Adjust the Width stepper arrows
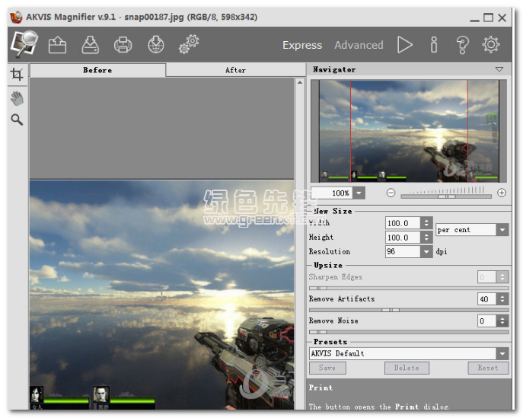 pos(426,223)
